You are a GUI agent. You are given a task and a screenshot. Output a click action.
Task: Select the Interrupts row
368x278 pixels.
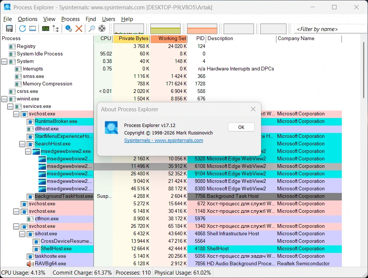tap(171, 69)
